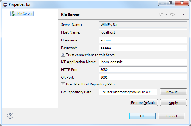
Task: Click the forward navigation arrow
Action: point(172,14)
